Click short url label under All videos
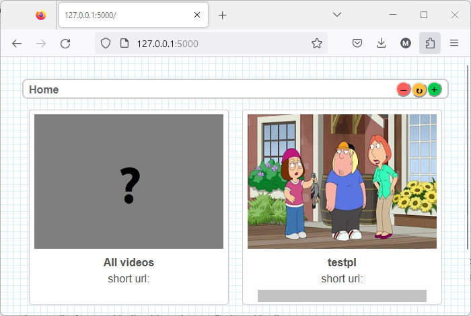Screen dimensions: 471x316 [129, 278]
